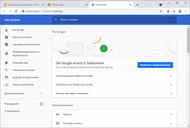Open the Пароли settings row
Image resolution: width=190 pixels, height=128 pixels.
(114, 114)
